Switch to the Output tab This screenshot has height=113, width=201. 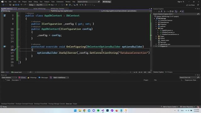tap(75, 104)
